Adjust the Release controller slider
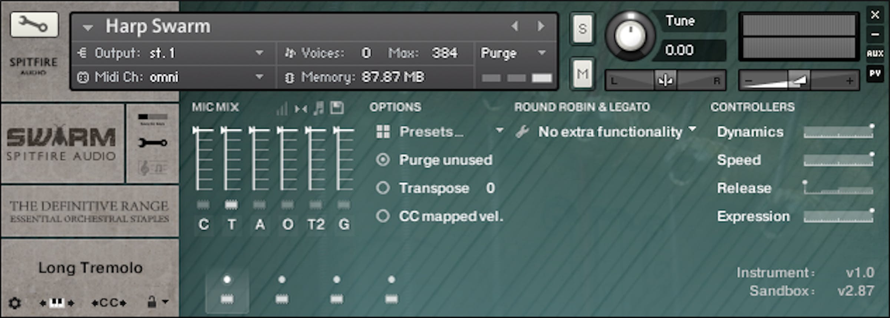Viewport: 890px width, 318px height. pos(839,188)
